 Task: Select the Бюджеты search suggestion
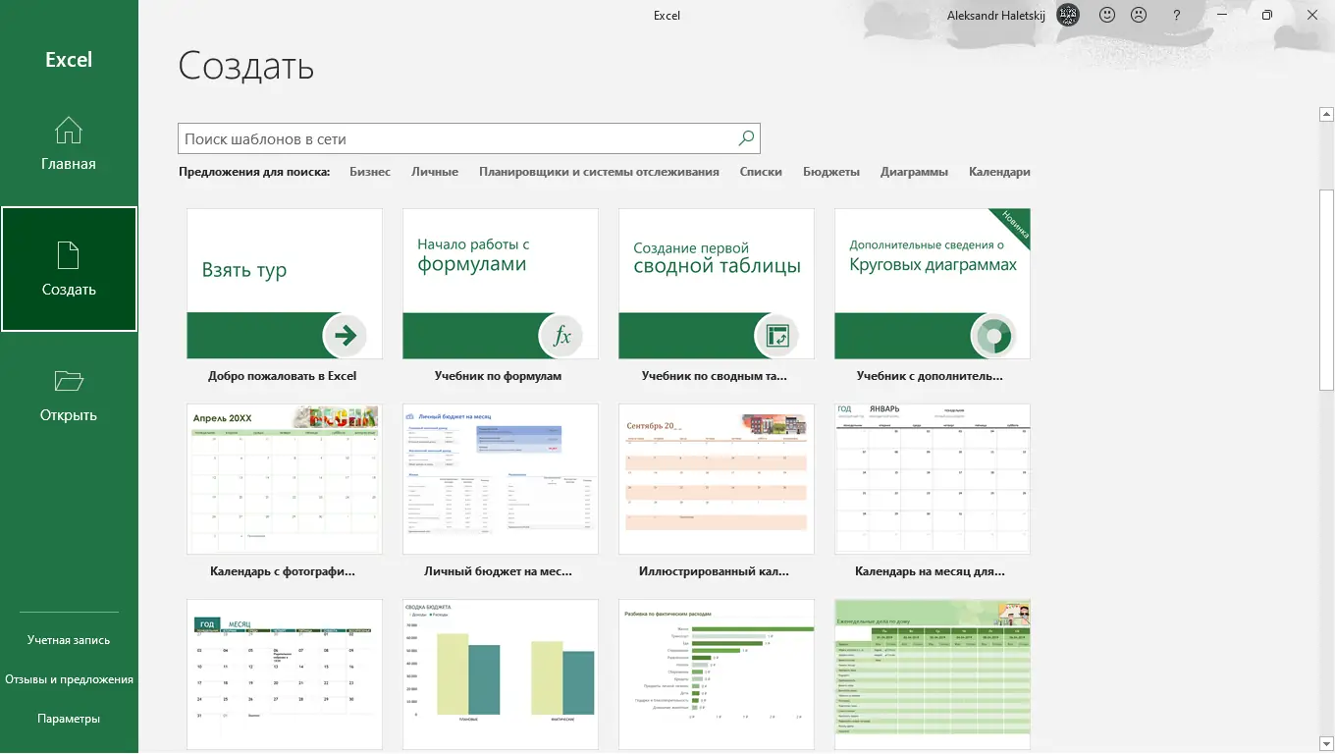[831, 172]
